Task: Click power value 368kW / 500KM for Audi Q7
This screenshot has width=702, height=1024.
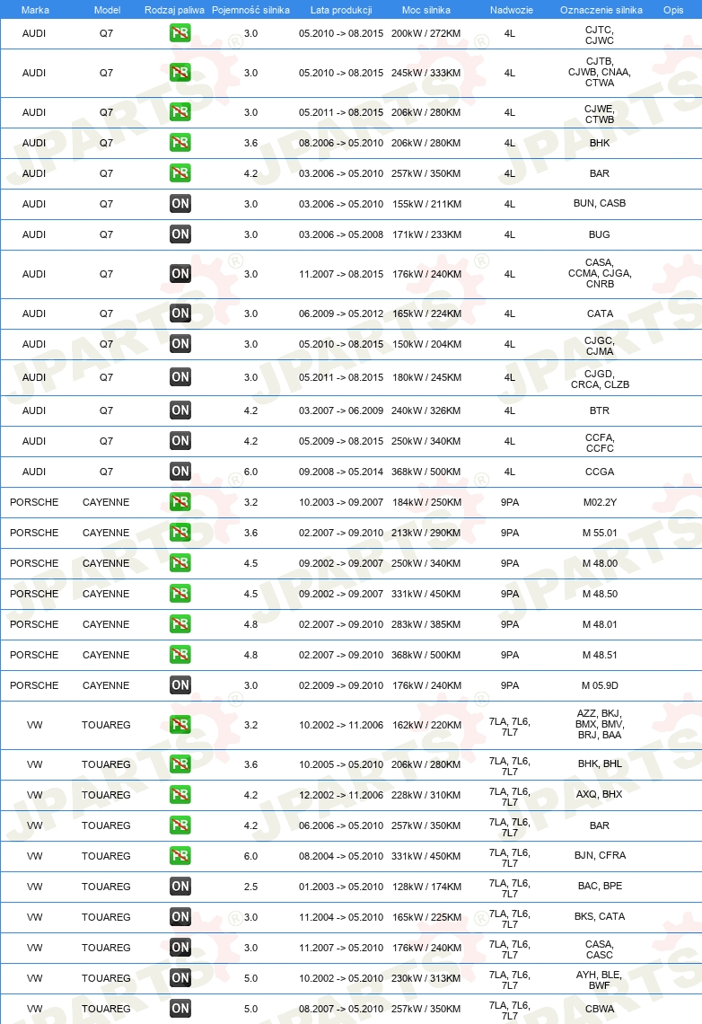Action: 426,472
